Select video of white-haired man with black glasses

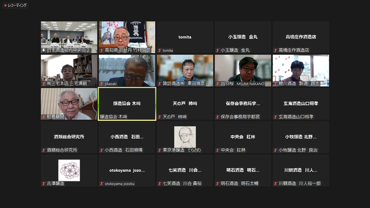pyautogui.click(x=69, y=104)
